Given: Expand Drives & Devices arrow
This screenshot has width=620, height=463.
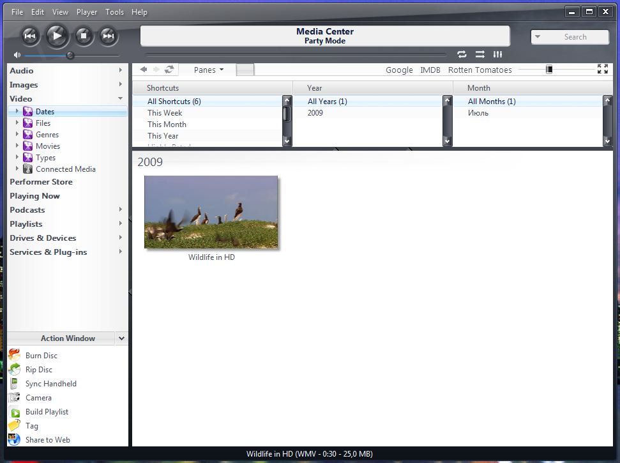Looking at the screenshot, I should (120, 237).
